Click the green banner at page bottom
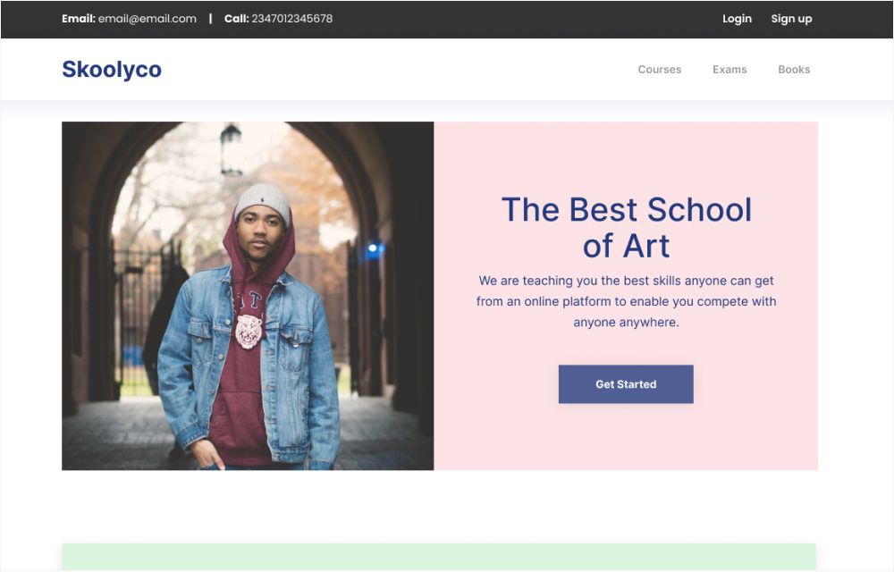 [x=438, y=557]
